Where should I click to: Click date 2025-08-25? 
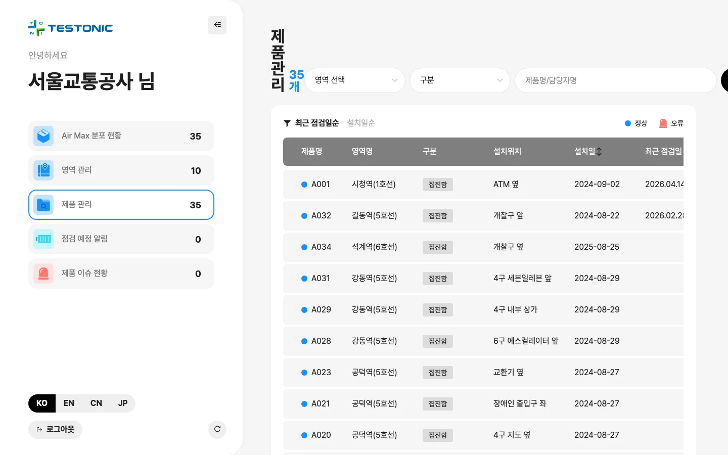[597, 247]
